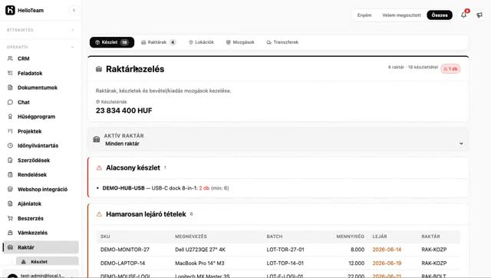Switch to the Transzferek tab
491x278 pixels.
click(x=282, y=42)
